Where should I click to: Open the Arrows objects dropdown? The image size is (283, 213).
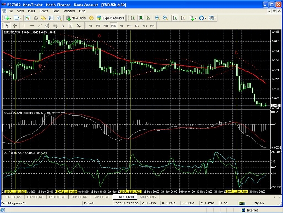79,25
